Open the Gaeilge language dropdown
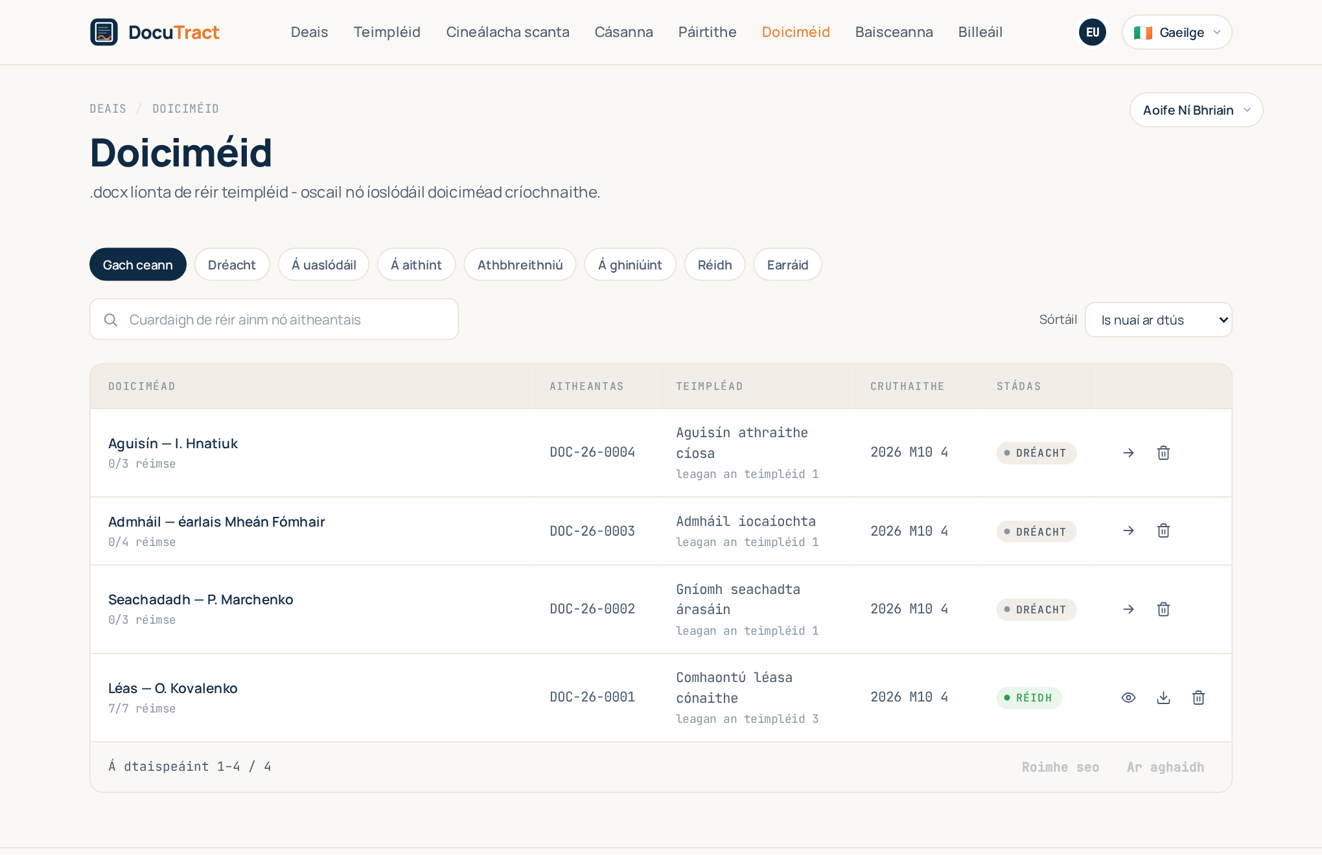The width and height of the screenshot is (1322, 855). point(1177,32)
